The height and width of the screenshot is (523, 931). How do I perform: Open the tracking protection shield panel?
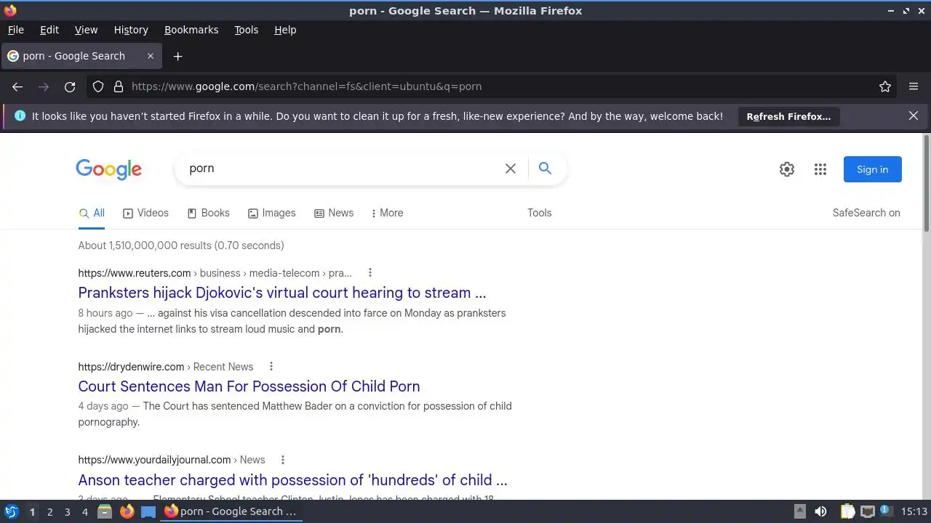coord(98,86)
